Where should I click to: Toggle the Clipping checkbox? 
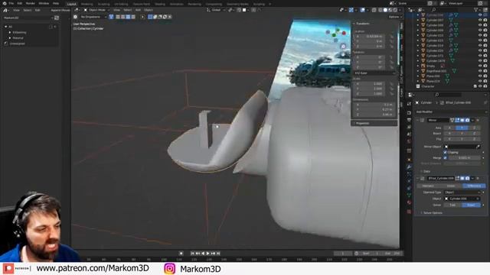click(x=445, y=152)
